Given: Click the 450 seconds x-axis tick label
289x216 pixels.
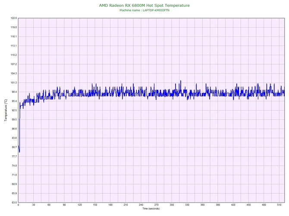Looking at the screenshot, I should click(248, 205).
